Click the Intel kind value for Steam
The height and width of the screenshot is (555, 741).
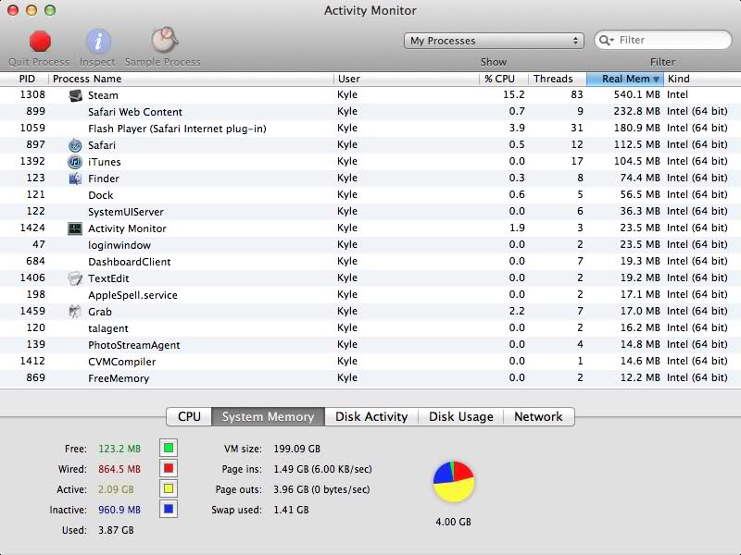point(677,95)
